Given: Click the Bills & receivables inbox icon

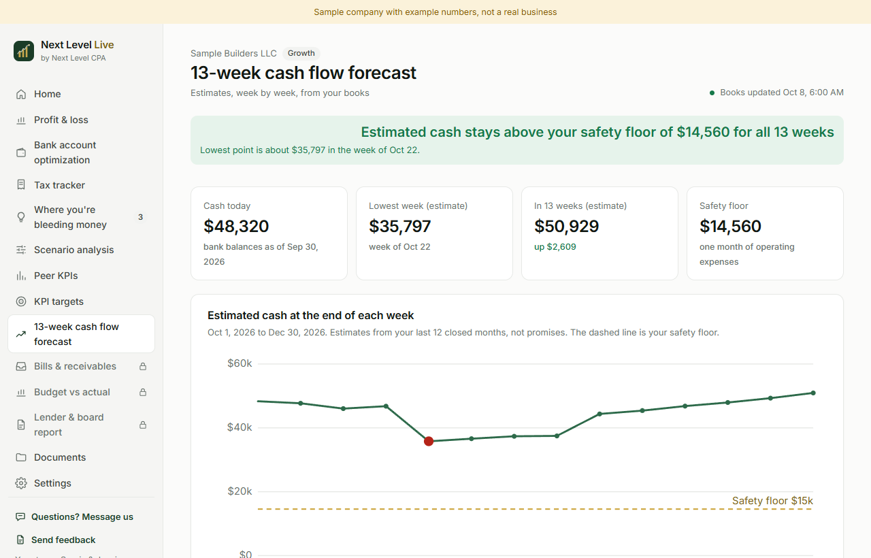Looking at the screenshot, I should tap(21, 366).
